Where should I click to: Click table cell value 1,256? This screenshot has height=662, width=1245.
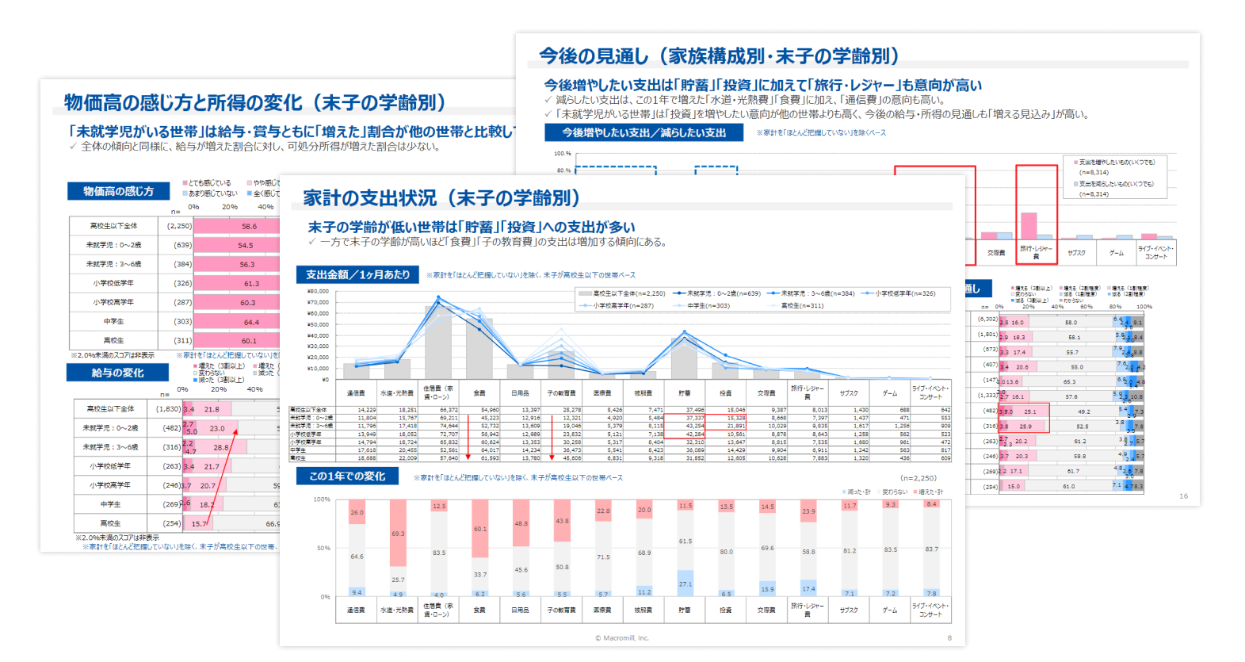(x=902, y=426)
